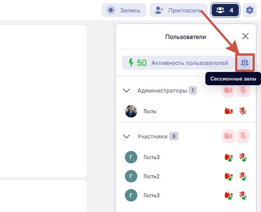This screenshot has width=261, height=212.
Task: Open Сессионные залы breakout rooms icon
Action: click(245, 63)
